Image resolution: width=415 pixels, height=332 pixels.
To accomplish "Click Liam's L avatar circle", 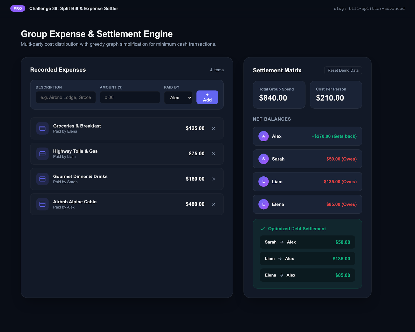I will tap(264, 182).
